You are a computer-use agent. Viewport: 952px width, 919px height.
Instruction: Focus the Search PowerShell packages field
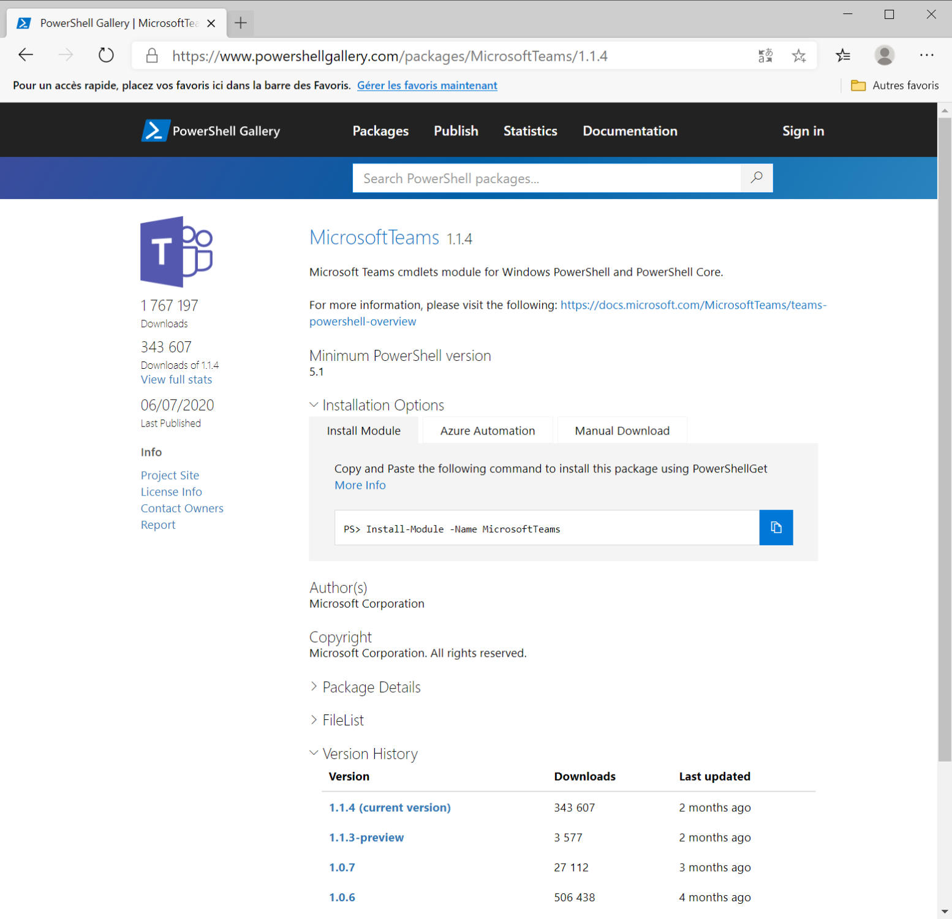coord(546,178)
